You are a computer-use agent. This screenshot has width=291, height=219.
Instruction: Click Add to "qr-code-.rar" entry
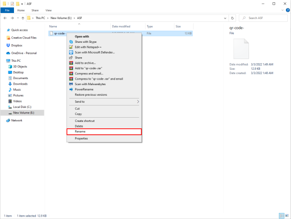104,68
